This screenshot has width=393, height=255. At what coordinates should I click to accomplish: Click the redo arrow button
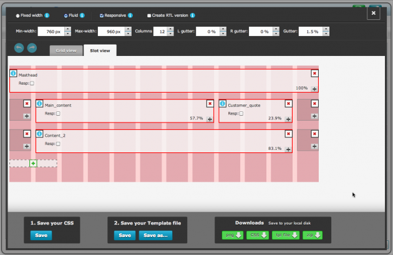(x=32, y=48)
